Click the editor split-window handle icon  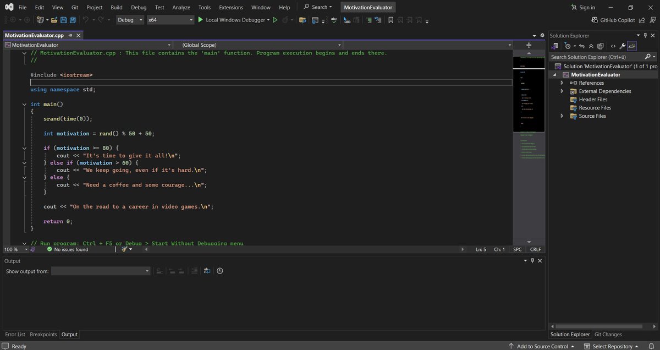tap(529, 45)
